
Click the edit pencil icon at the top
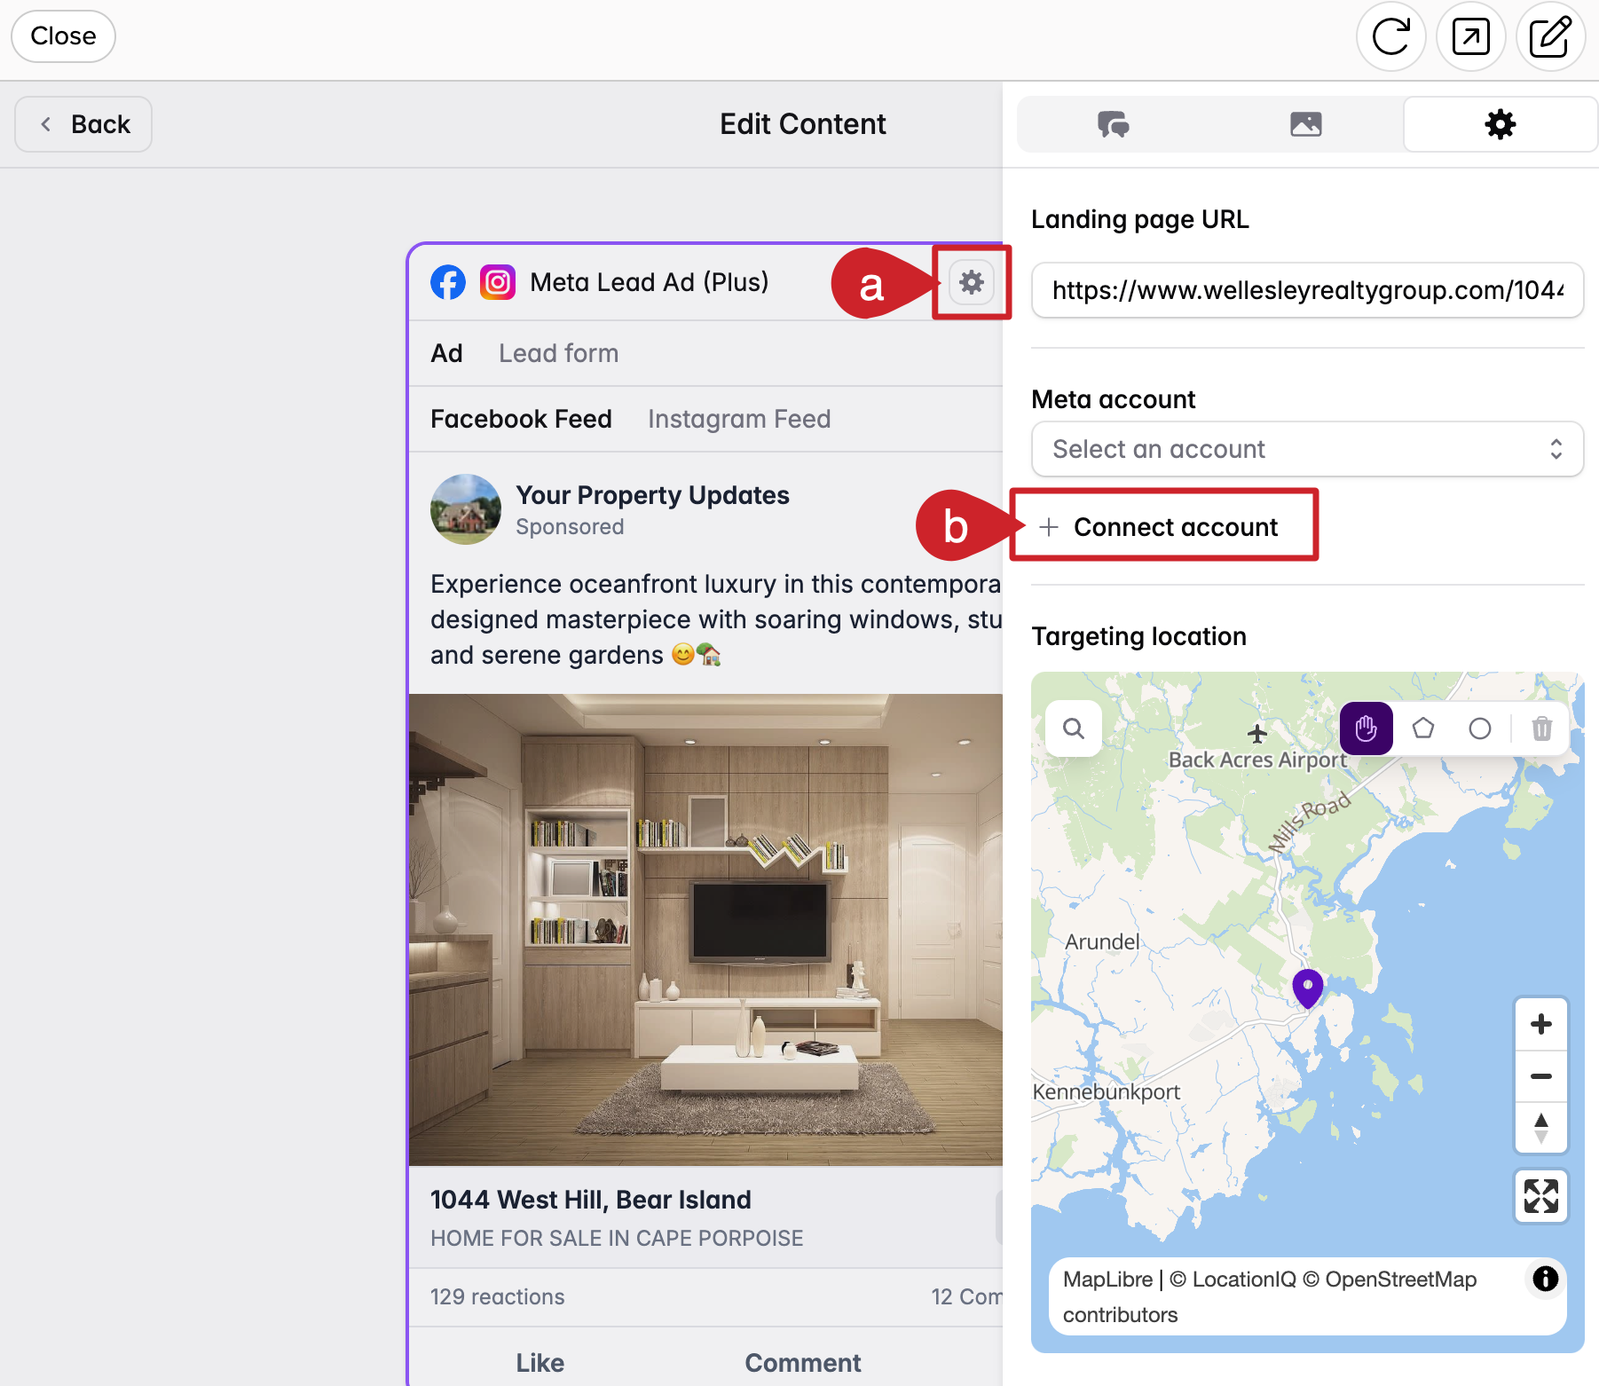coord(1550,36)
